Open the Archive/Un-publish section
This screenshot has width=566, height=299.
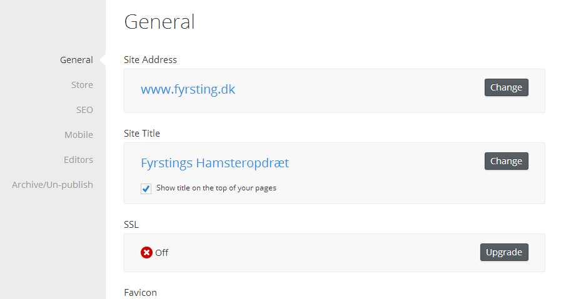coord(53,185)
